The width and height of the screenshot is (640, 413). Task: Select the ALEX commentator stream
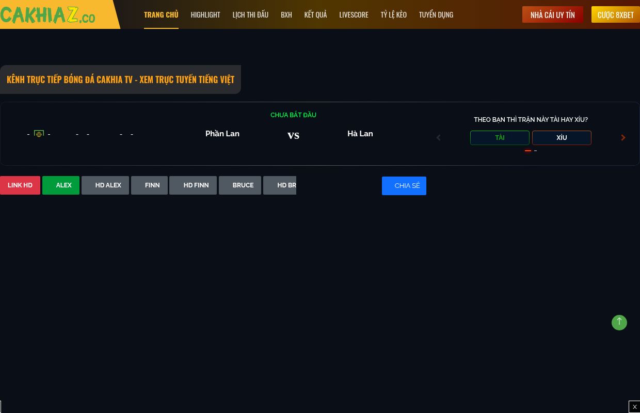[61, 185]
